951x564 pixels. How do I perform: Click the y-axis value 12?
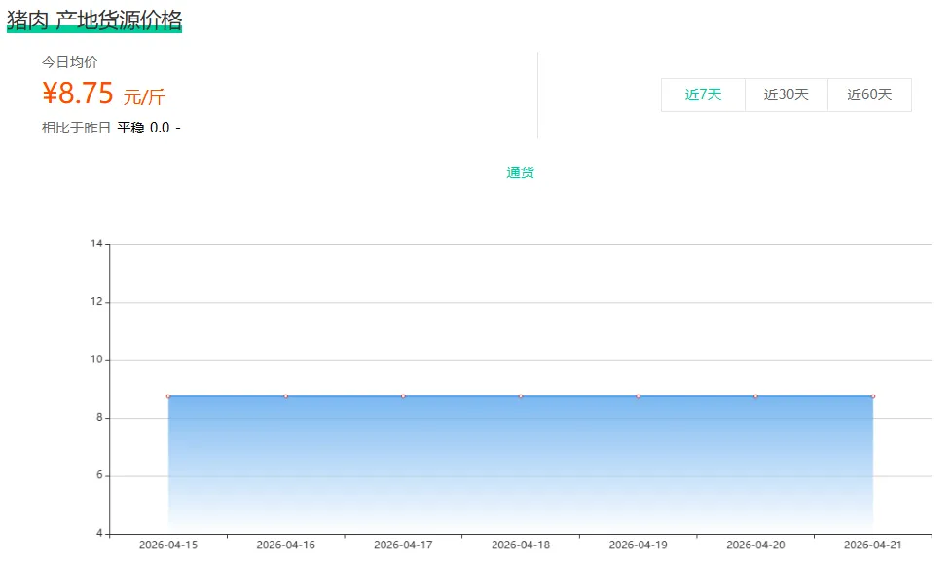(x=96, y=302)
